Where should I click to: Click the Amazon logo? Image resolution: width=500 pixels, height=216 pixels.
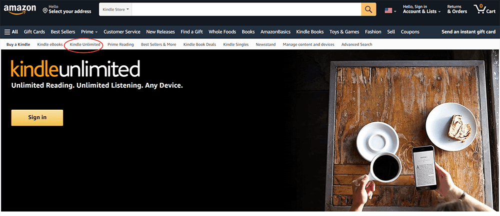(x=20, y=9)
